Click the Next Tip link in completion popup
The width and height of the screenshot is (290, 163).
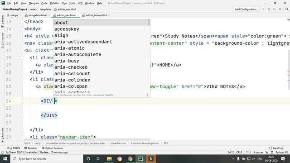(109, 95)
